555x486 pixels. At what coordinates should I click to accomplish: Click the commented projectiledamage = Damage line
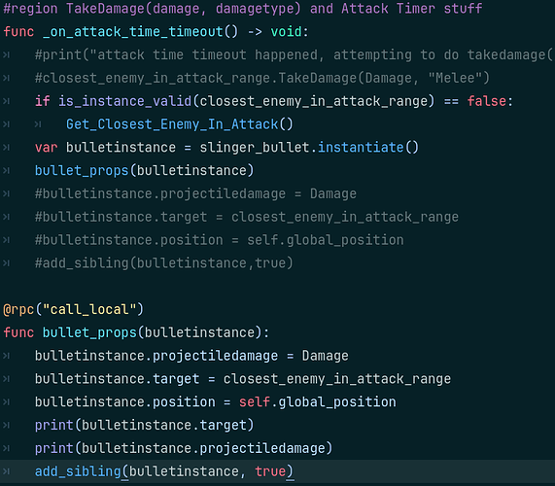tap(195, 194)
